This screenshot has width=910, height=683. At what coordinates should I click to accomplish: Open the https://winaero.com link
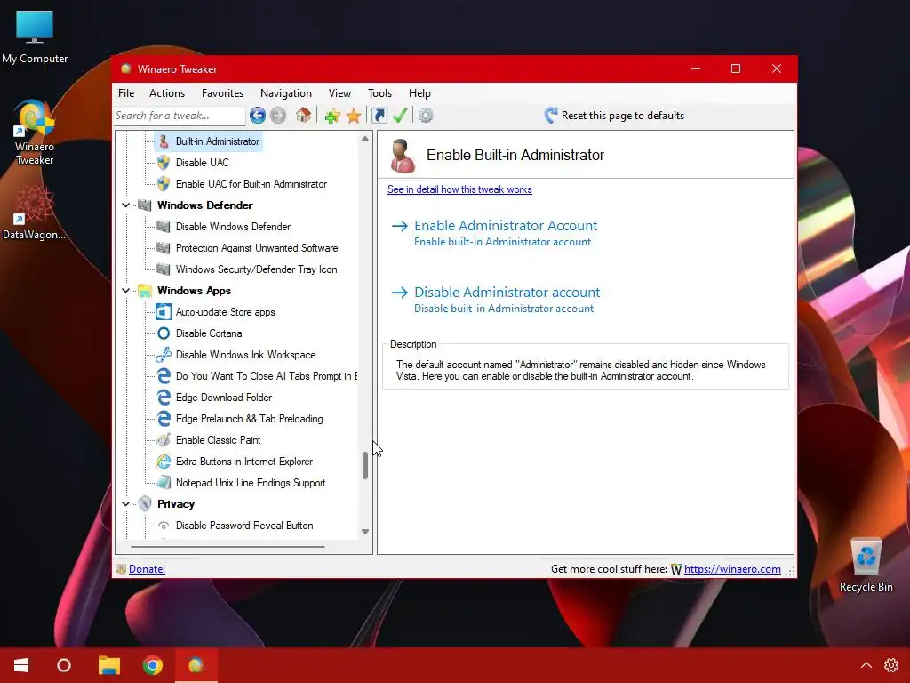click(x=732, y=569)
